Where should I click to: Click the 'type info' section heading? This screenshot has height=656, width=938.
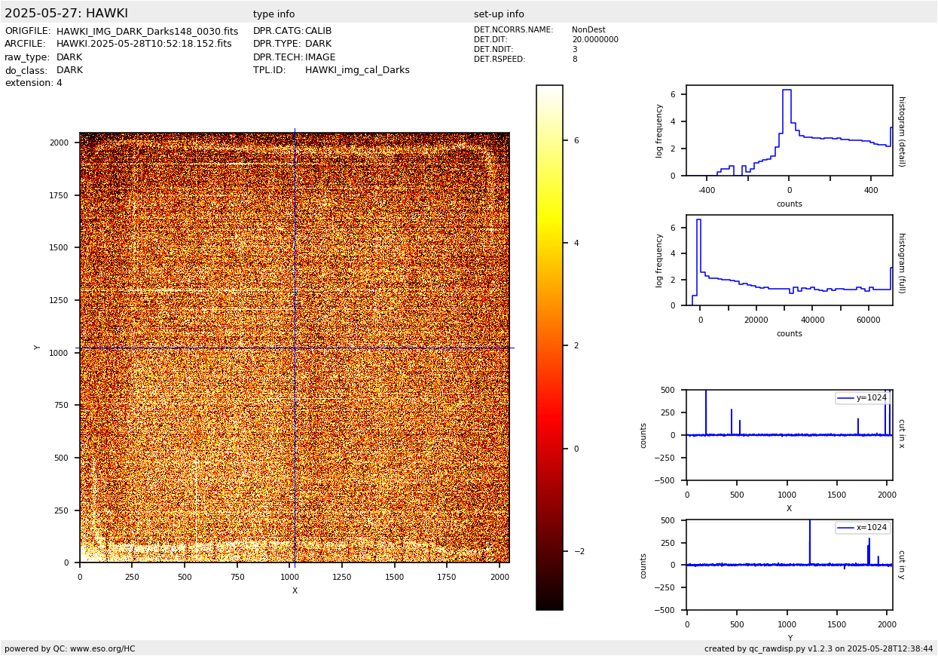[x=273, y=14]
